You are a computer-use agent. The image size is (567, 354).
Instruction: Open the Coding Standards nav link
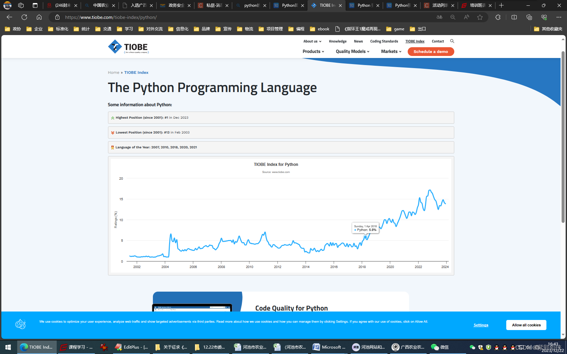click(x=384, y=41)
